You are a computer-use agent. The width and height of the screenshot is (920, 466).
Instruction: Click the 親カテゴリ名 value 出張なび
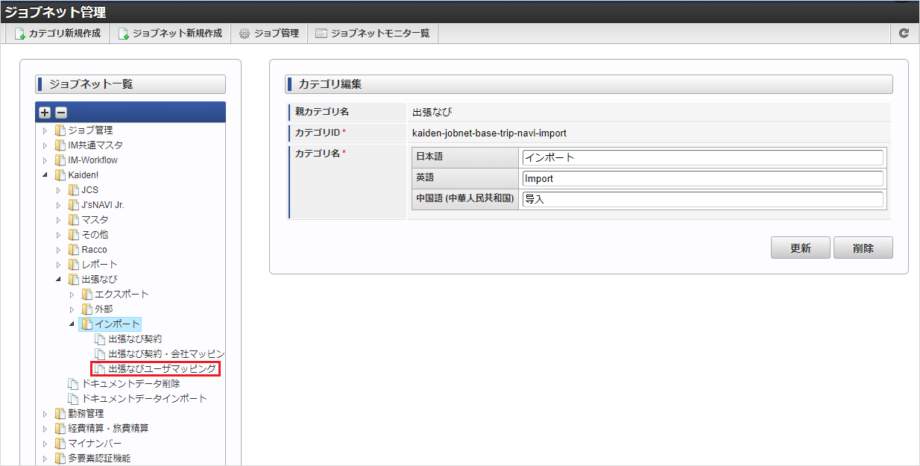pyautogui.click(x=432, y=113)
